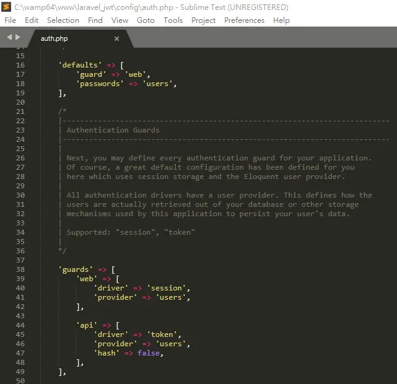Image resolution: width=397 pixels, height=384 pixels.
Task: Close the auth.php tab
Action: 116,39
